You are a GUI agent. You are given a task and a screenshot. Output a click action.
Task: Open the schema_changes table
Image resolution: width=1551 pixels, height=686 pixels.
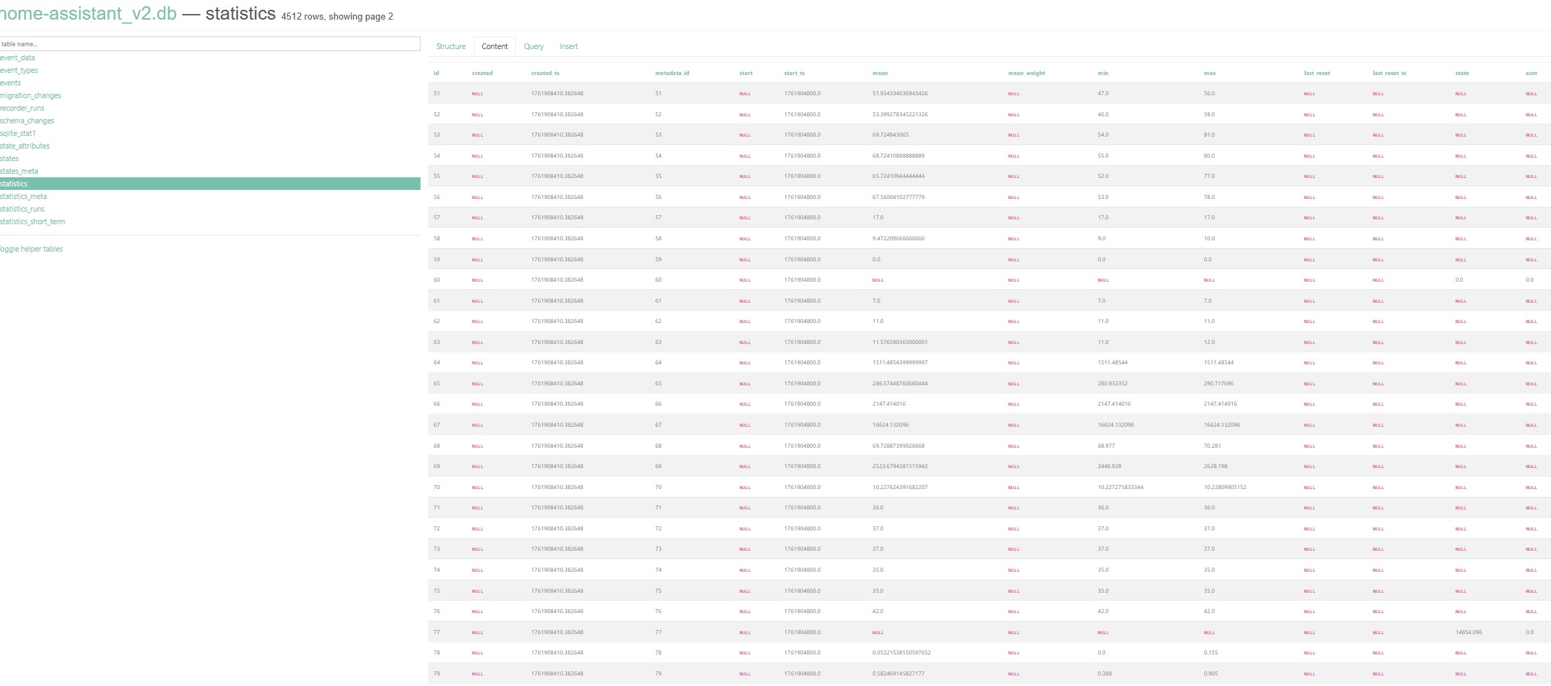click(x=27, y=121)
